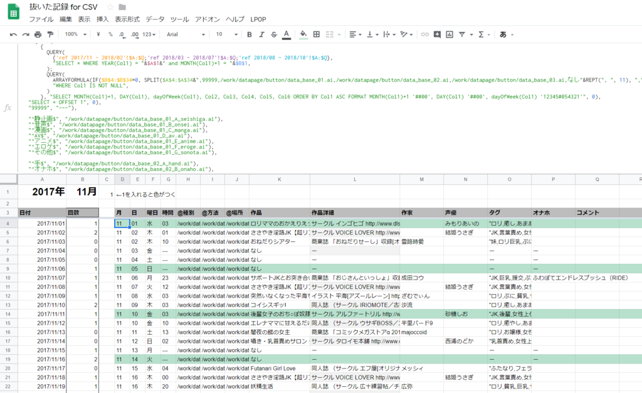Screen dimensions: 642x393
Task: Click the document title 抜いた記録 for CSV
Action: coord(63,7)
